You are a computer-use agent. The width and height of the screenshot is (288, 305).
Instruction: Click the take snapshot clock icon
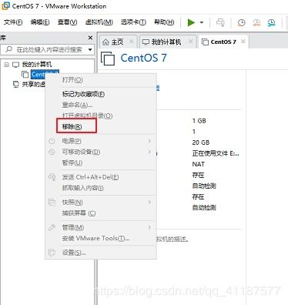pos(241,22)
